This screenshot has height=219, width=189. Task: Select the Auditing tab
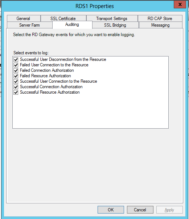[72, 25]
